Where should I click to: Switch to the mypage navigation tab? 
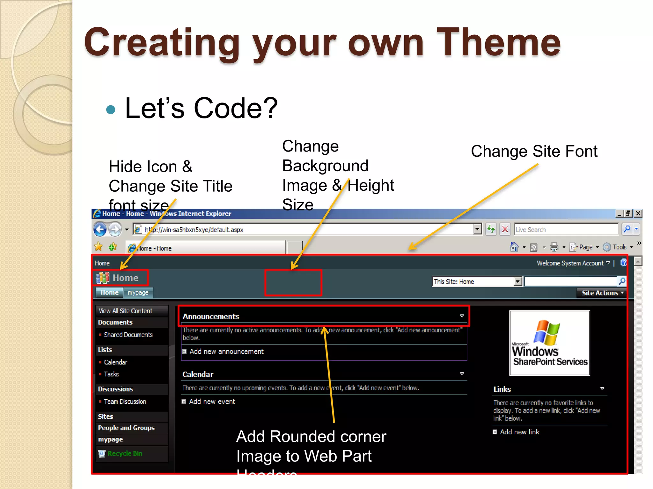(x=138, y=293)
